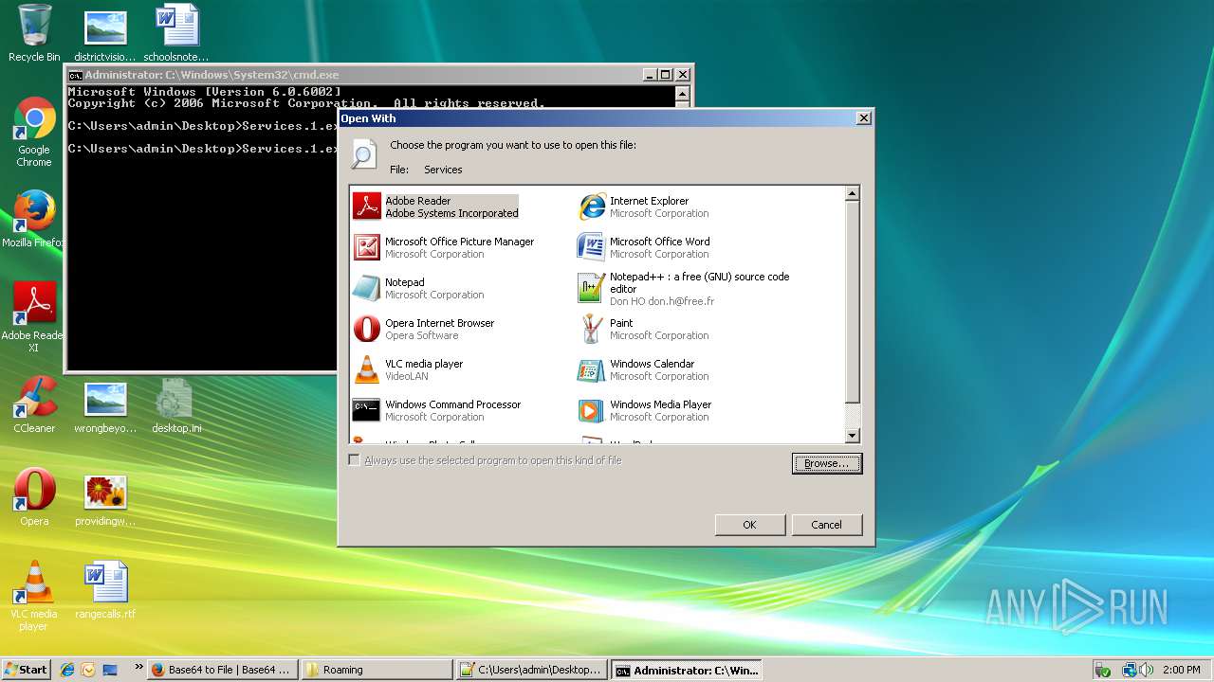Image resolution: width=1214 pixels, height=682 pixels.
Task: Switch to Administrator cmd taskbar item
Action: [x=687, y=670]
